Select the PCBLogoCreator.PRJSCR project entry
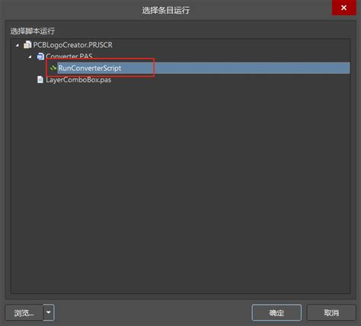 pyautogui.click(x=72, y=45)
